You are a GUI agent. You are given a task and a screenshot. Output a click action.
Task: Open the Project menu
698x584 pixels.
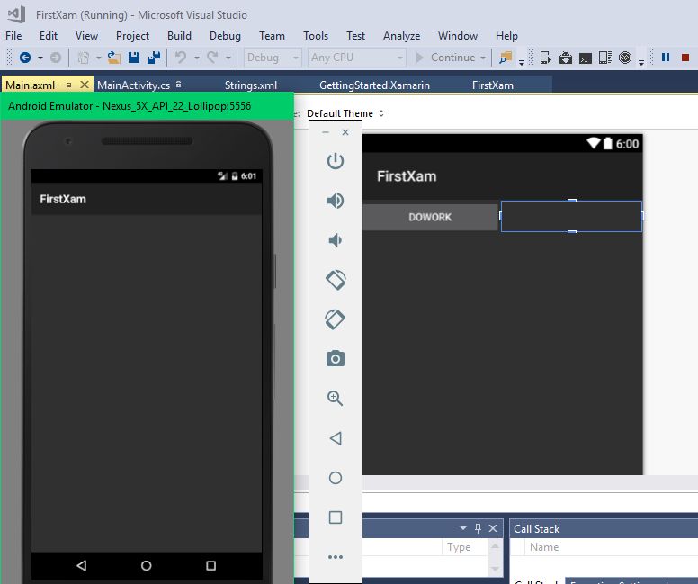[x=132, y=36]
